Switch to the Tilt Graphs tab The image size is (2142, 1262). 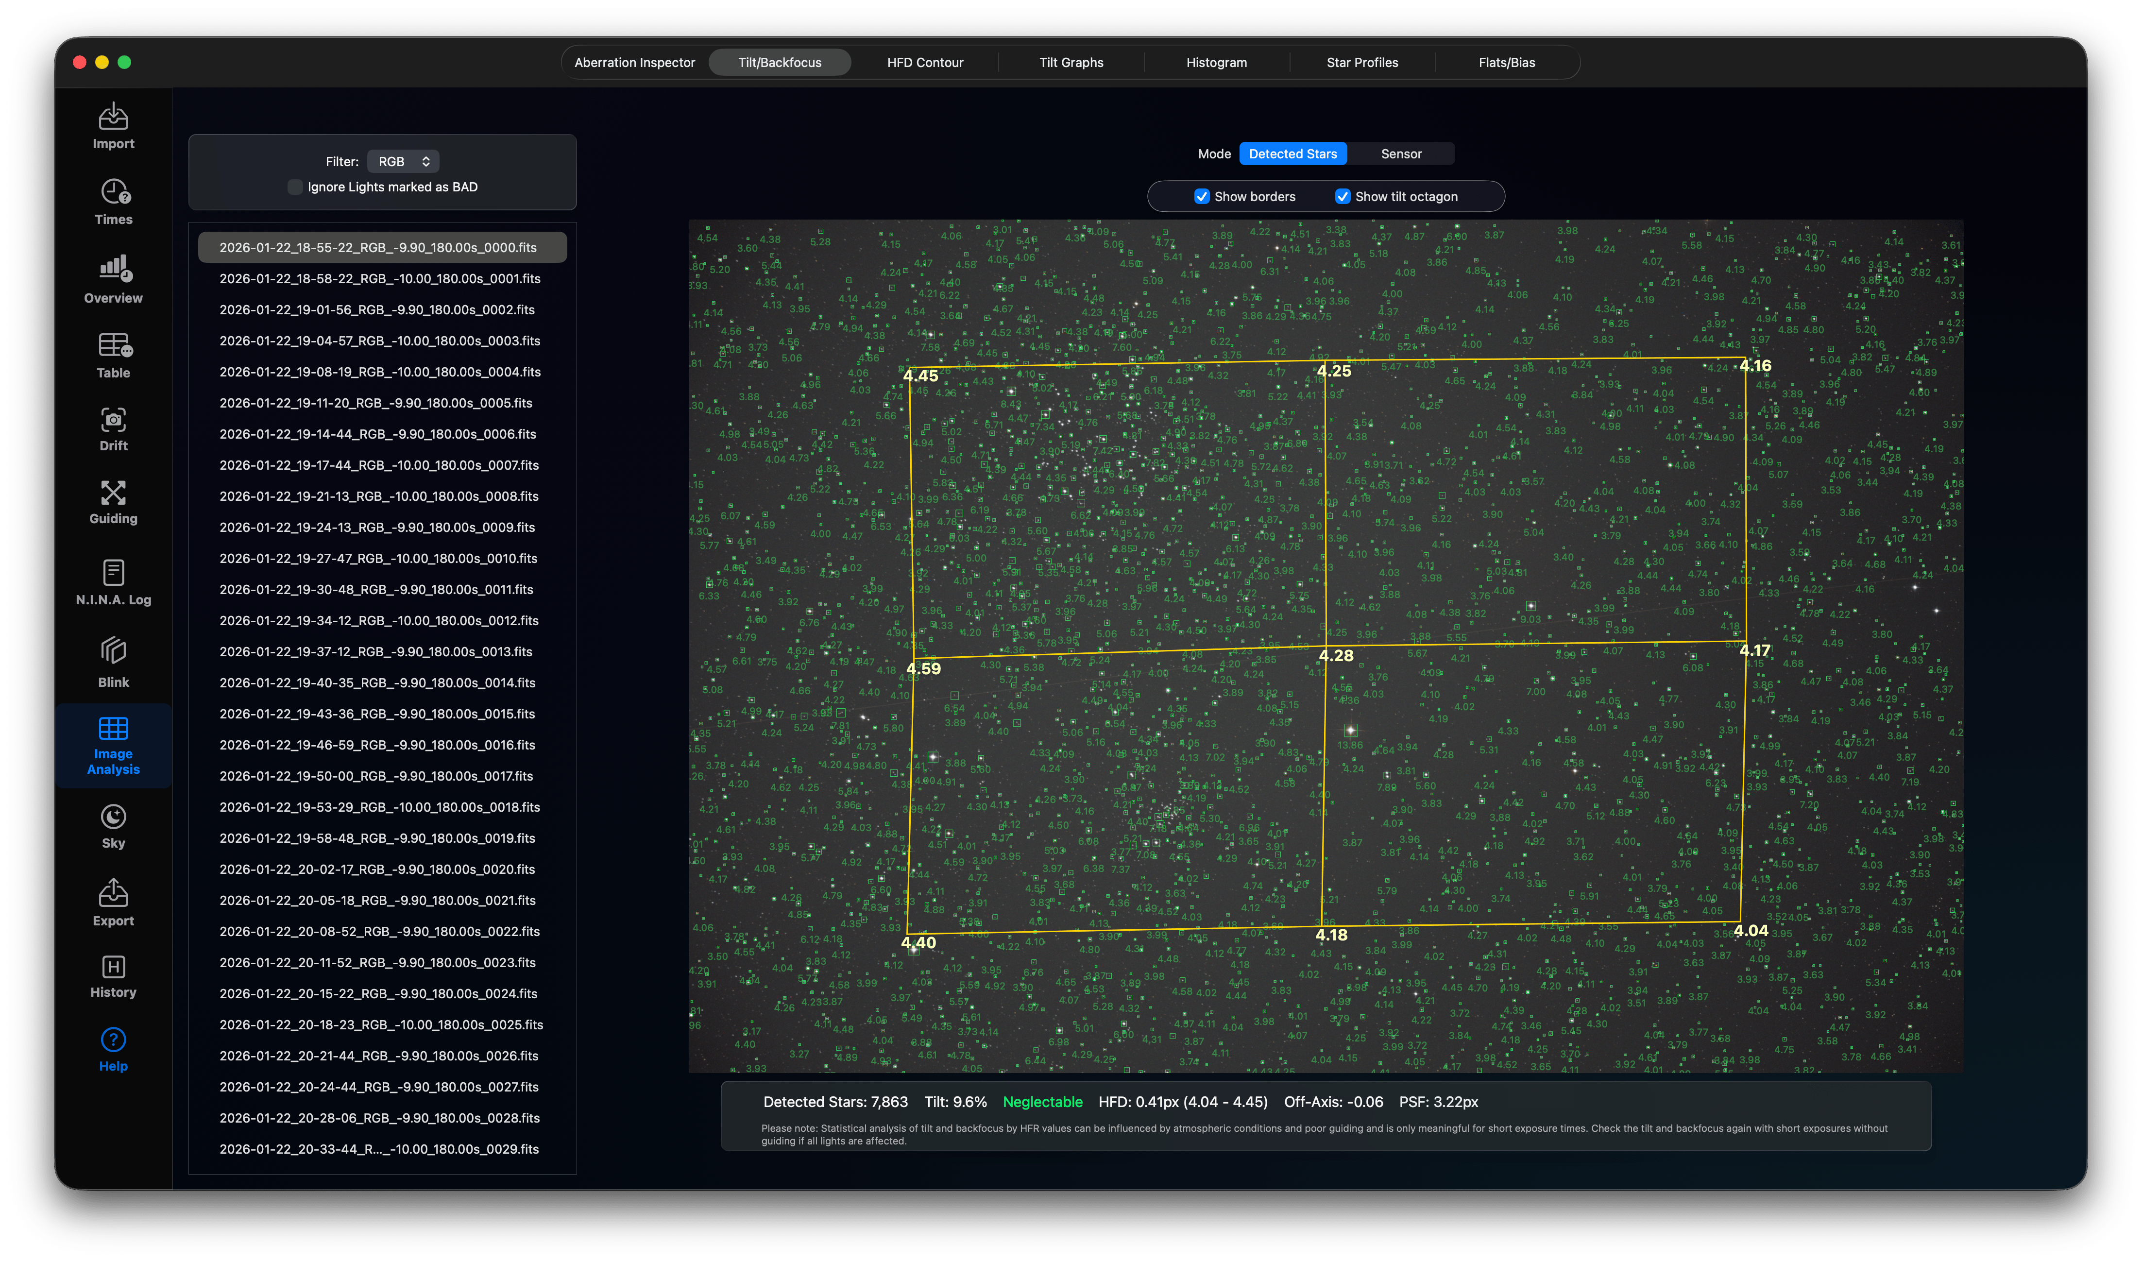tap(1071, 62)
